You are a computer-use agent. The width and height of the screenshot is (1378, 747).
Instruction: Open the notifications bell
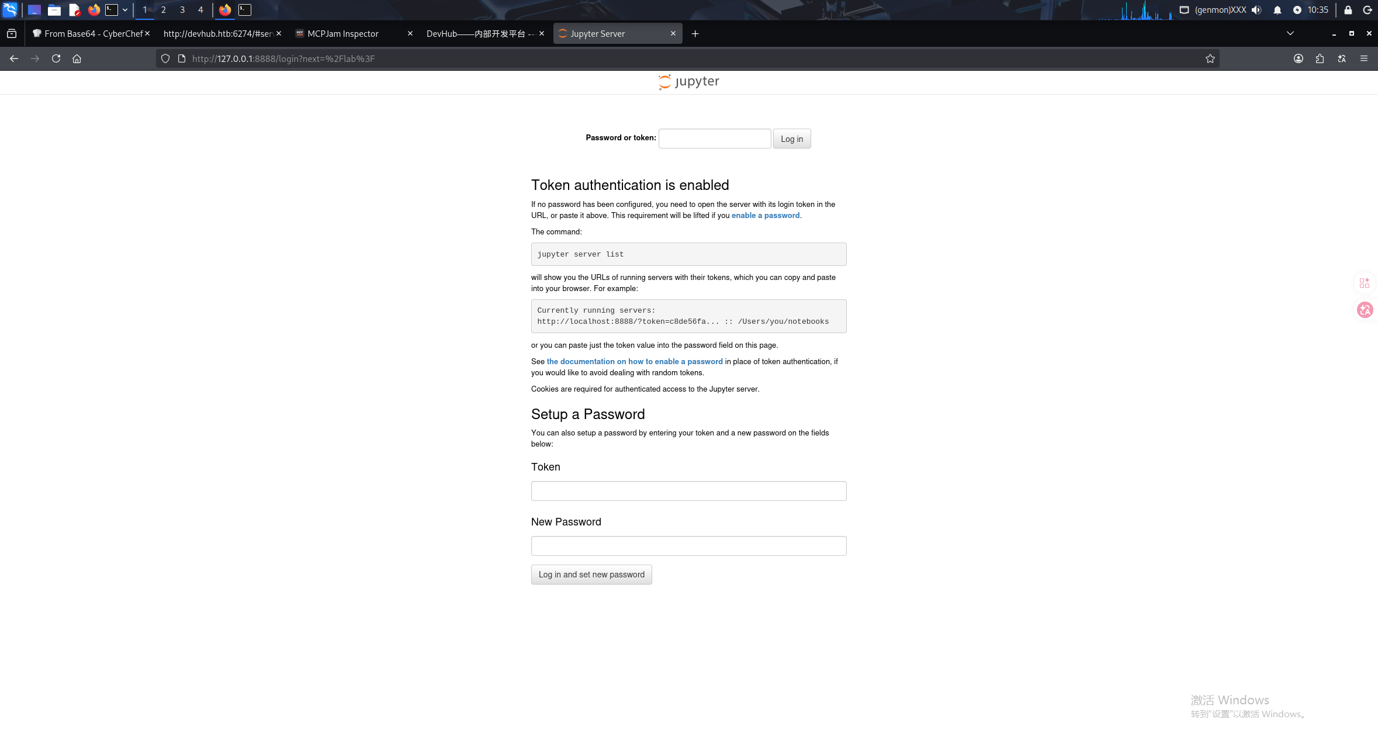point(1277,10)
